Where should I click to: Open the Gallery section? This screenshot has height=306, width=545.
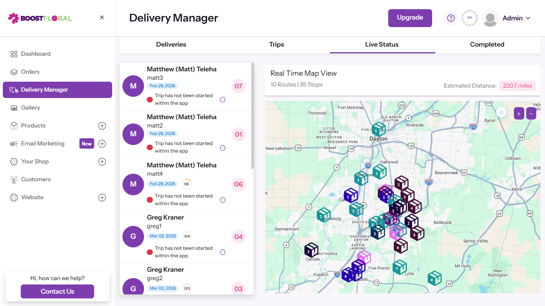(57, 108)
